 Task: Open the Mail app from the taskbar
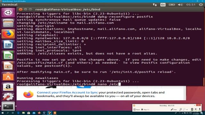[x=34, y=113]
